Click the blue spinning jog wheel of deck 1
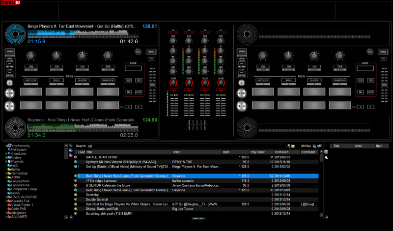 [x=16, y=34]
